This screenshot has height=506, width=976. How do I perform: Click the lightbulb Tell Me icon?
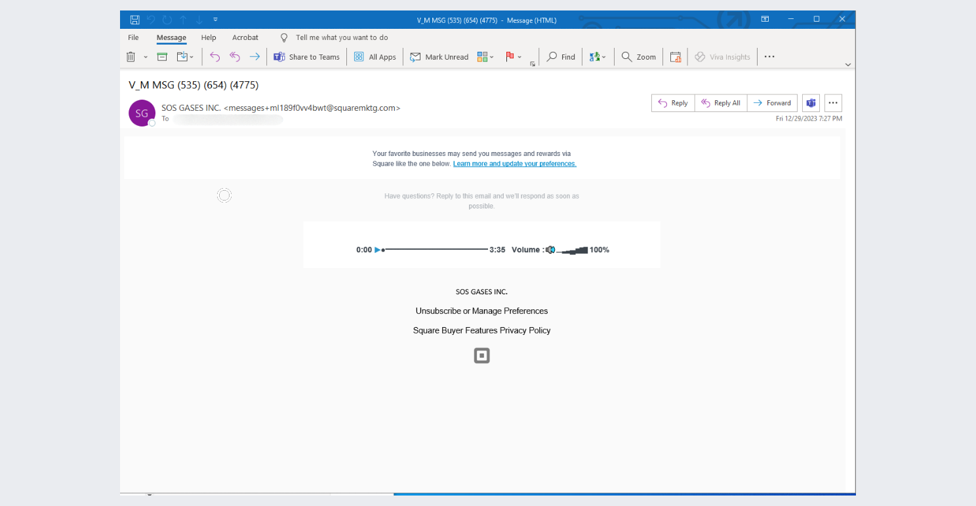click(284, 37)
